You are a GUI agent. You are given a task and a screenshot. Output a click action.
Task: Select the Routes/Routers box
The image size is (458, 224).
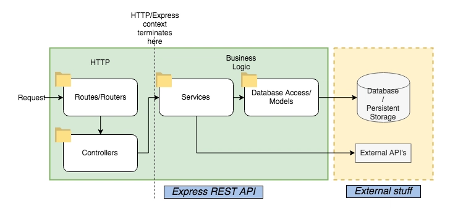[101, 97]
